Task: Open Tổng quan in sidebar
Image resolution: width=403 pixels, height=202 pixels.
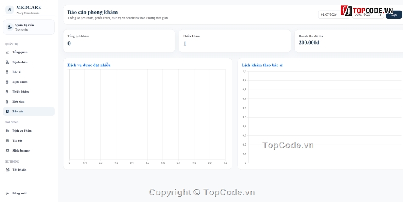Action: click(x=29, y=53)
